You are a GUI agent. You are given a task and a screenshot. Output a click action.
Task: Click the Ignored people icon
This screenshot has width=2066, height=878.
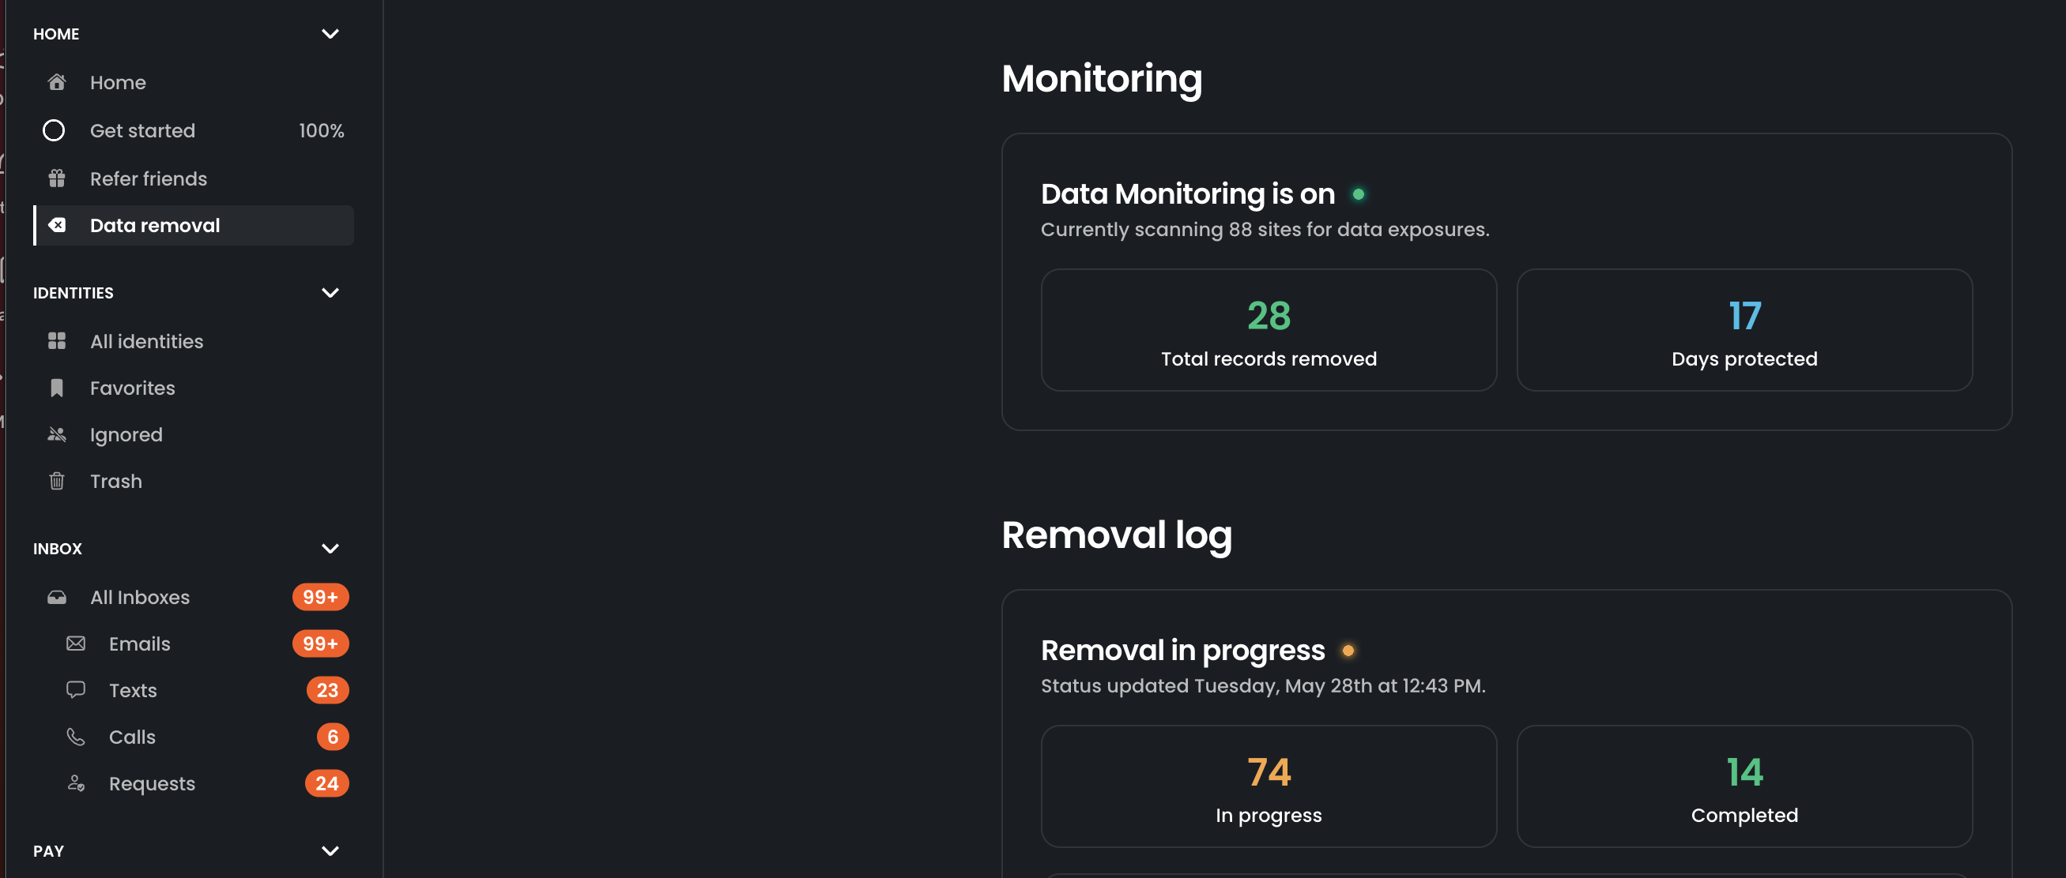(56, 434)
